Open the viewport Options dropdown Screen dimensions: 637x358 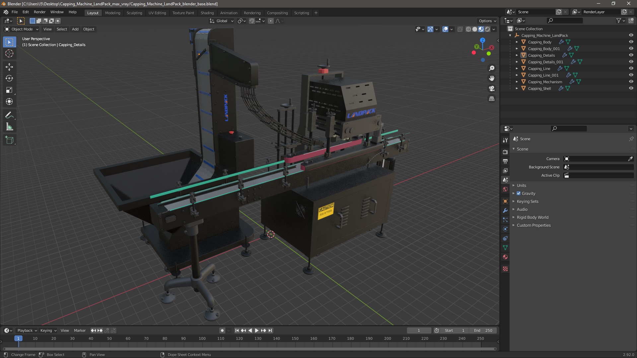pos(487,21)
